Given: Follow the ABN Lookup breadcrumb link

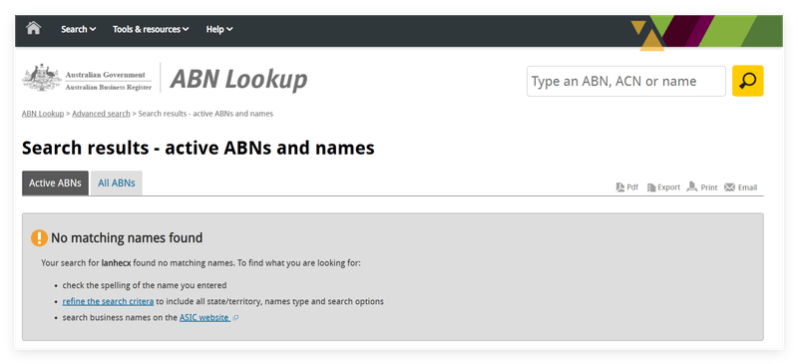Looking at the screenshot, I should 43,114.
